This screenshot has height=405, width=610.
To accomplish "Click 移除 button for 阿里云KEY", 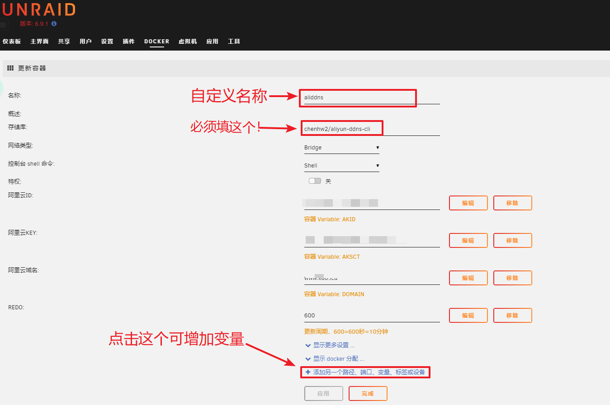I will (513, 240).
